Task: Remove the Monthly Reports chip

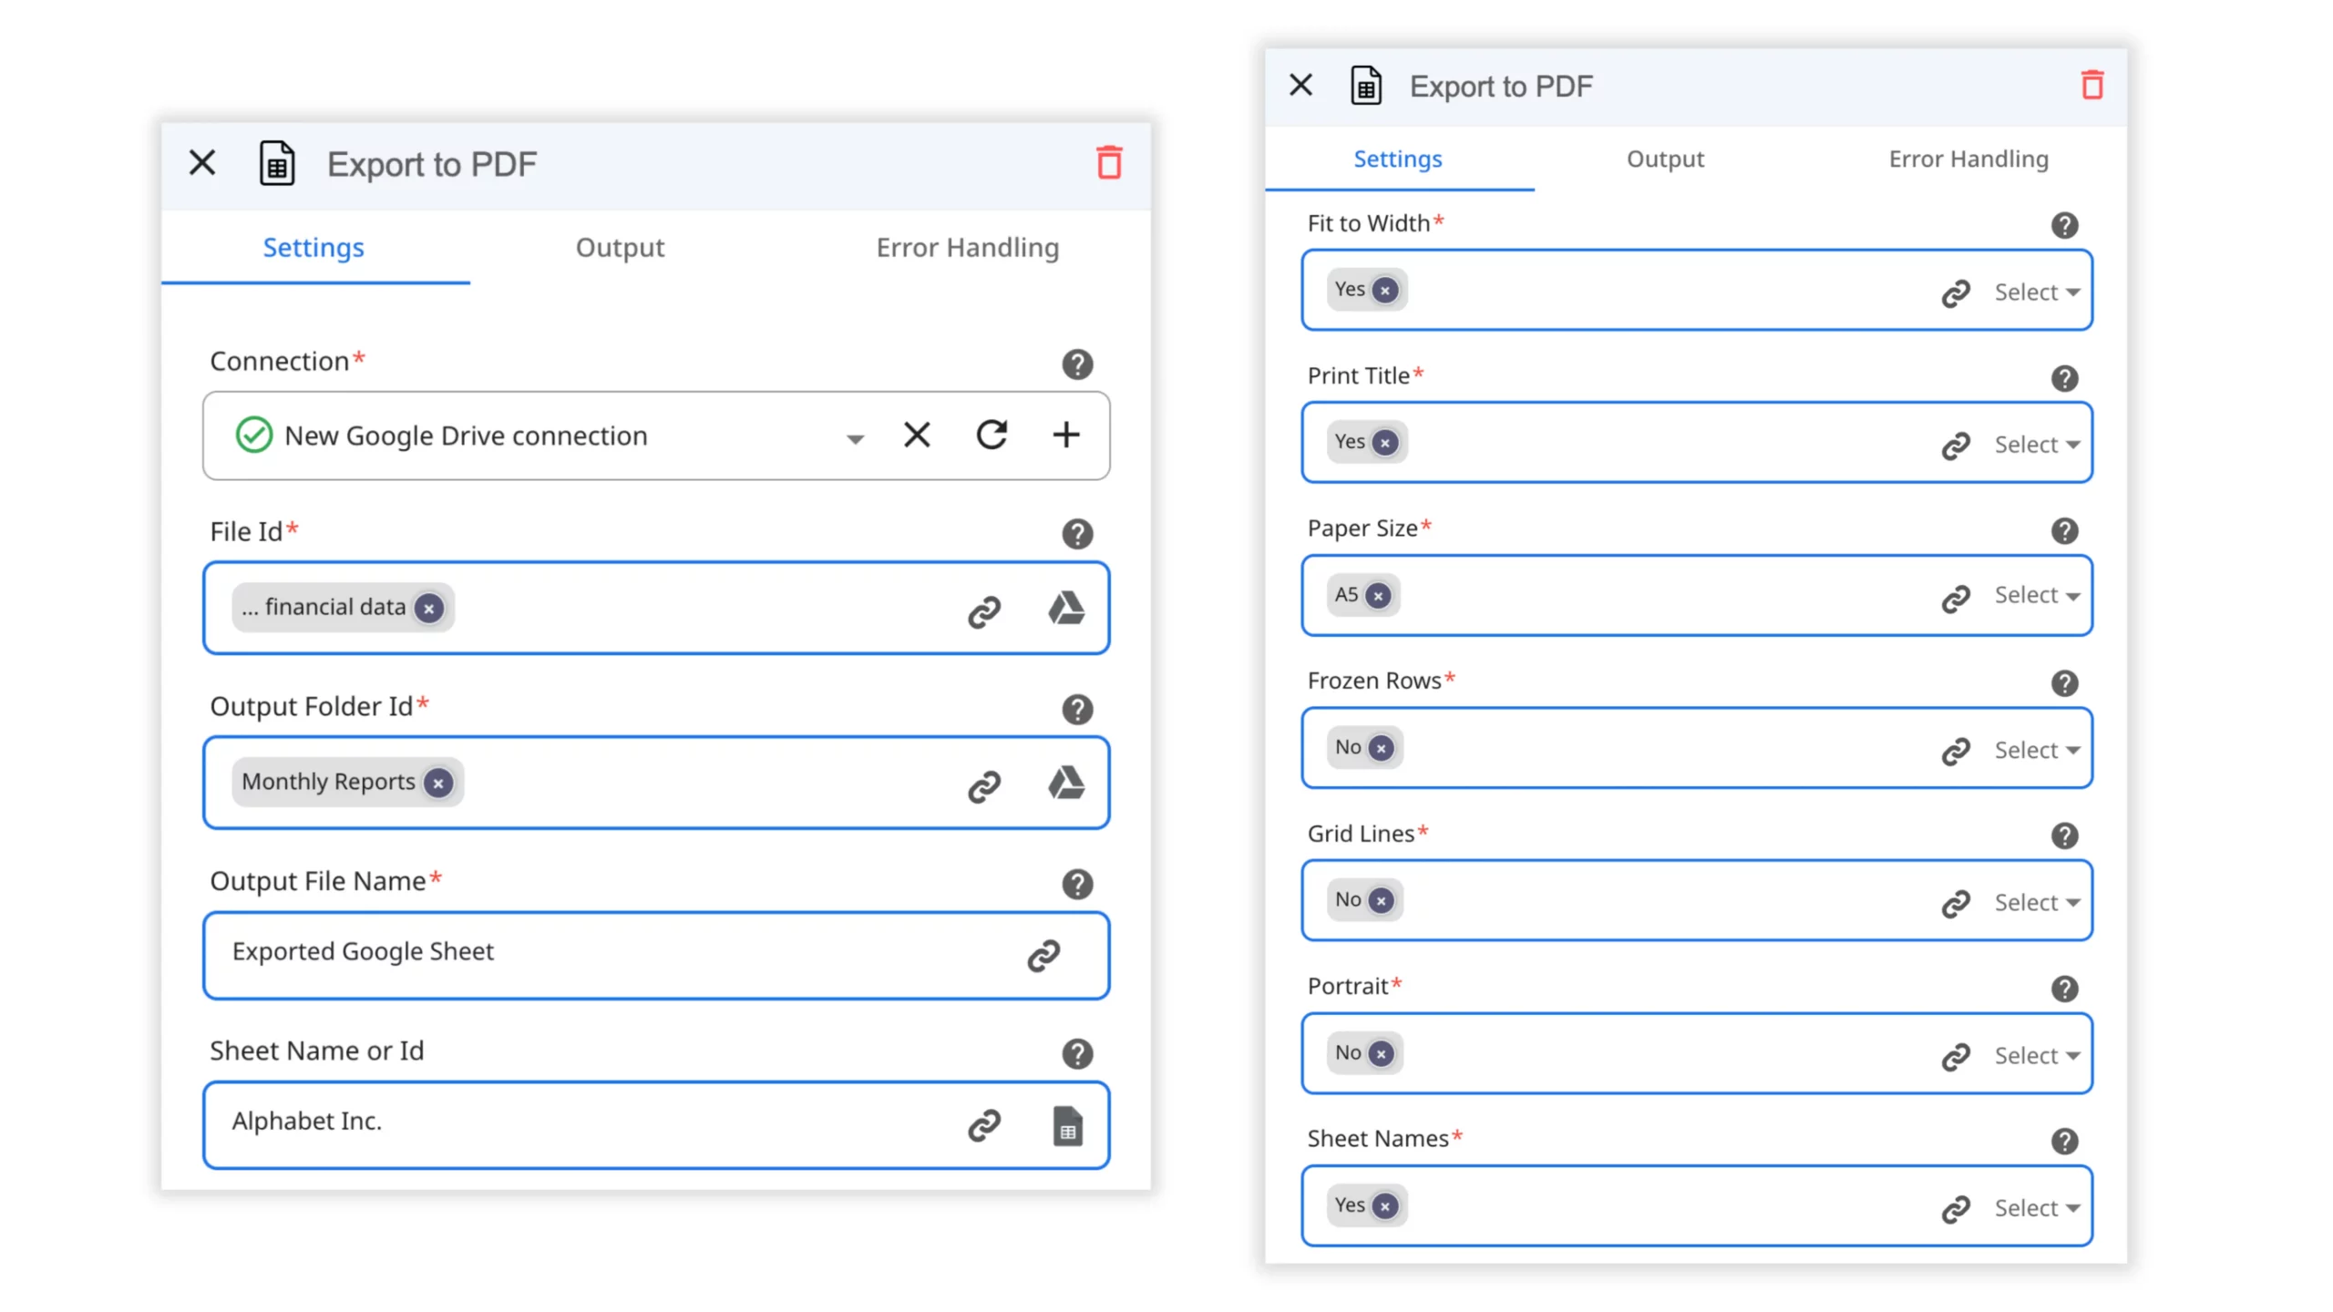Action: 438,783
